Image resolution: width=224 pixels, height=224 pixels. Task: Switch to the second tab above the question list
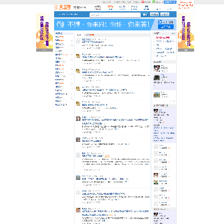(90, 35)
